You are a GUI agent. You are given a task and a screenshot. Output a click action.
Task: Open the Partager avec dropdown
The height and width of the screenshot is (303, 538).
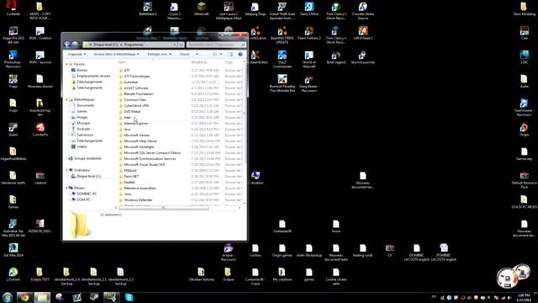point(159,54)
